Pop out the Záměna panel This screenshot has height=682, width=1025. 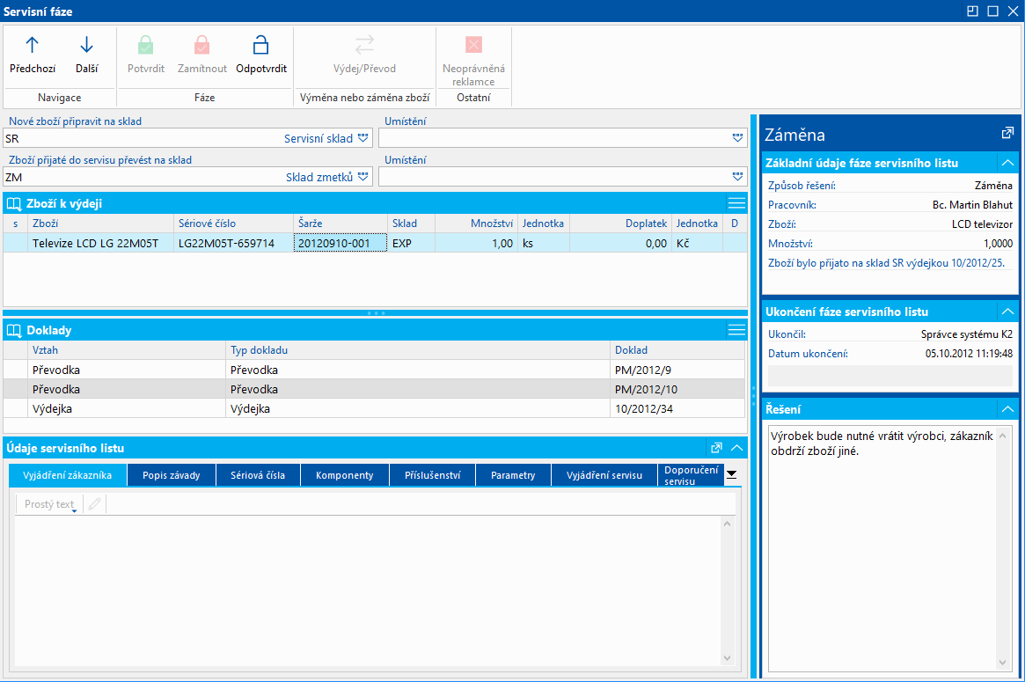pyautogui.click(x=1007, y=134)
